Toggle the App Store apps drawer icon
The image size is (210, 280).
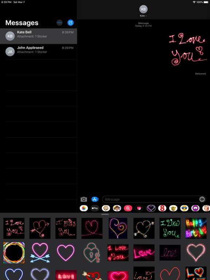[x=95, y=199]
